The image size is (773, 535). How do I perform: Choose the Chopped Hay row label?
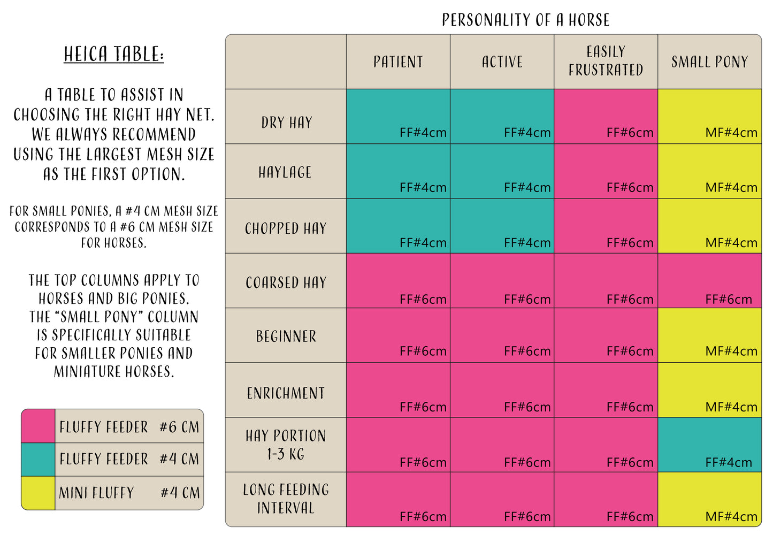tap(286, 228)
